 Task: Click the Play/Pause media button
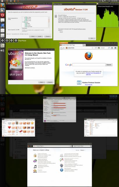pyautogui.click(x=2, y=41)
